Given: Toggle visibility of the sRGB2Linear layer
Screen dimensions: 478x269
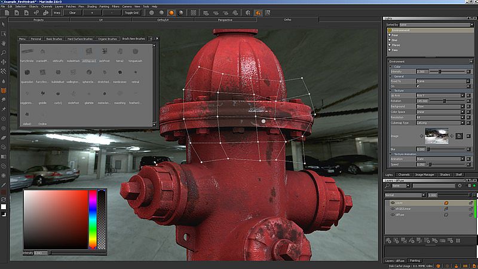Looking at the screenshot, I should point(393,209).
